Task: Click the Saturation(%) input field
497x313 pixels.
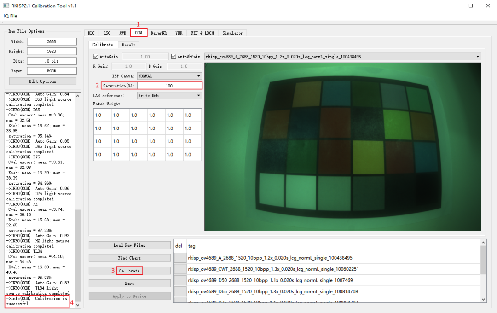Action: tap(169, 86)
